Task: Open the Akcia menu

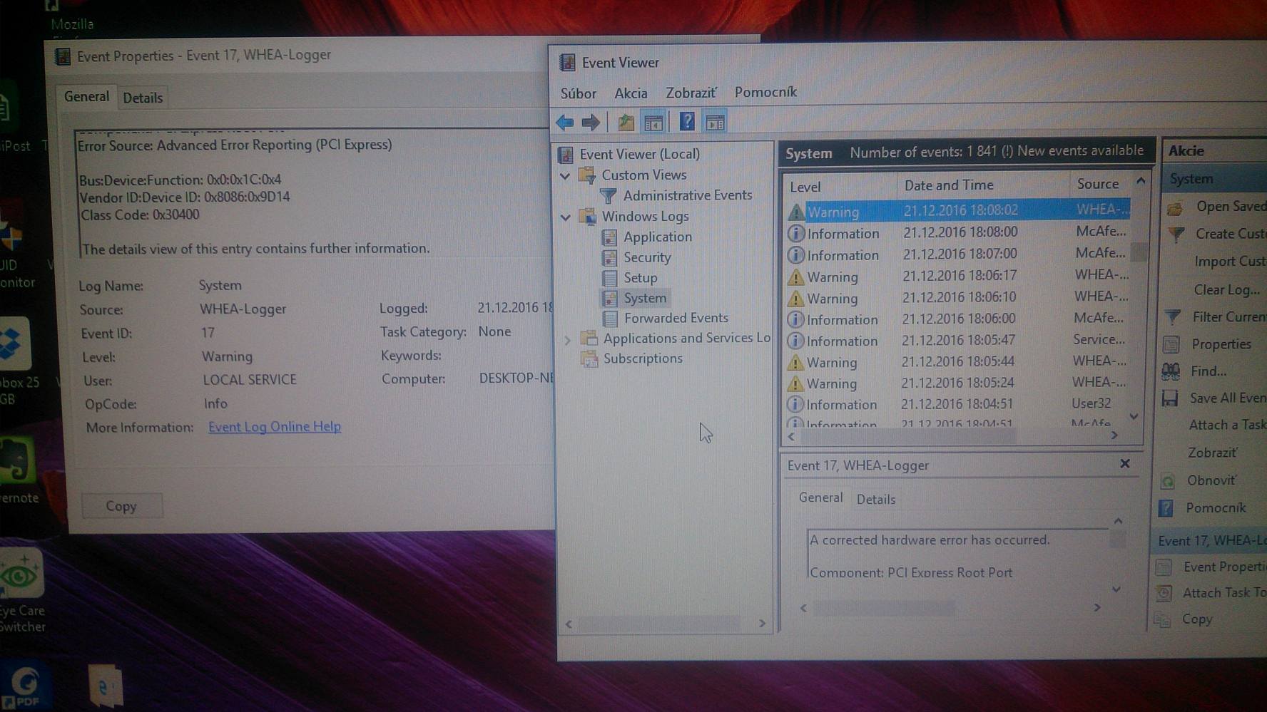Action: coord(631,93)
